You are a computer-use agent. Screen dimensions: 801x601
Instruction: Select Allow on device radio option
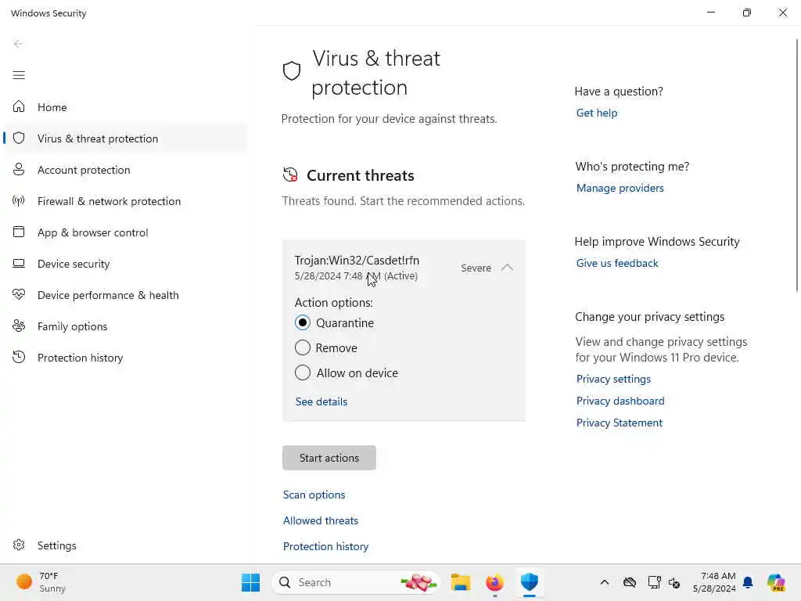[303, 372]
